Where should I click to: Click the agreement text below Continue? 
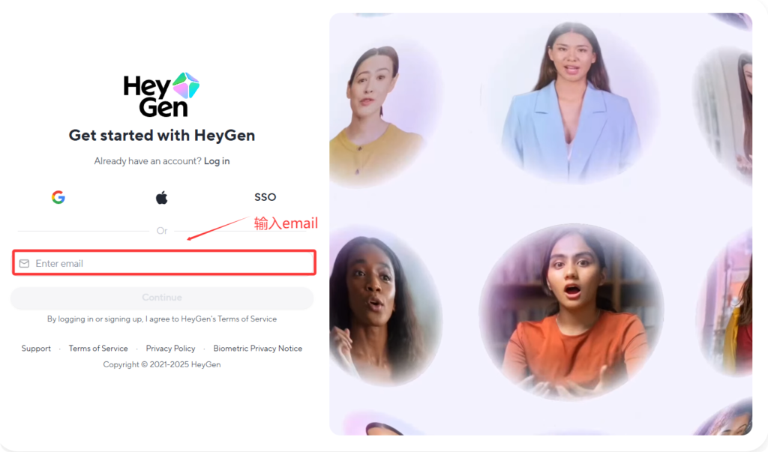tap(162, 319)
